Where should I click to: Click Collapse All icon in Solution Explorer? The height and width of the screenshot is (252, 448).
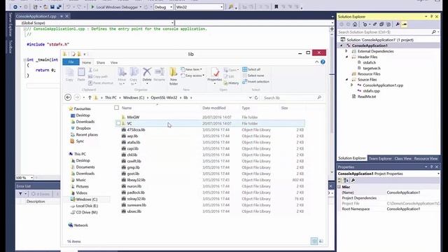coord(381,24)
